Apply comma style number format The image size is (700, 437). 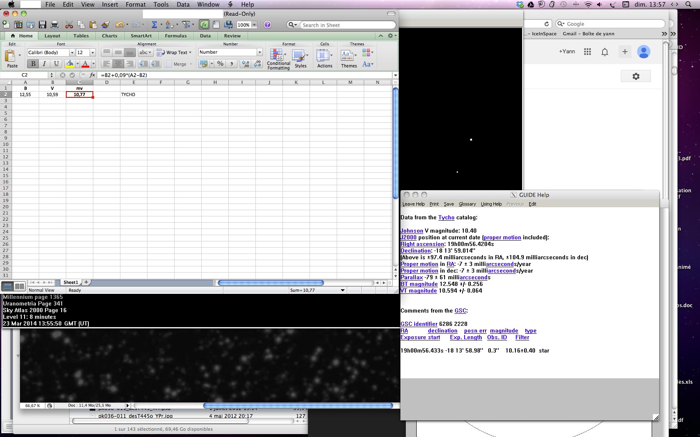coord(232,64)
